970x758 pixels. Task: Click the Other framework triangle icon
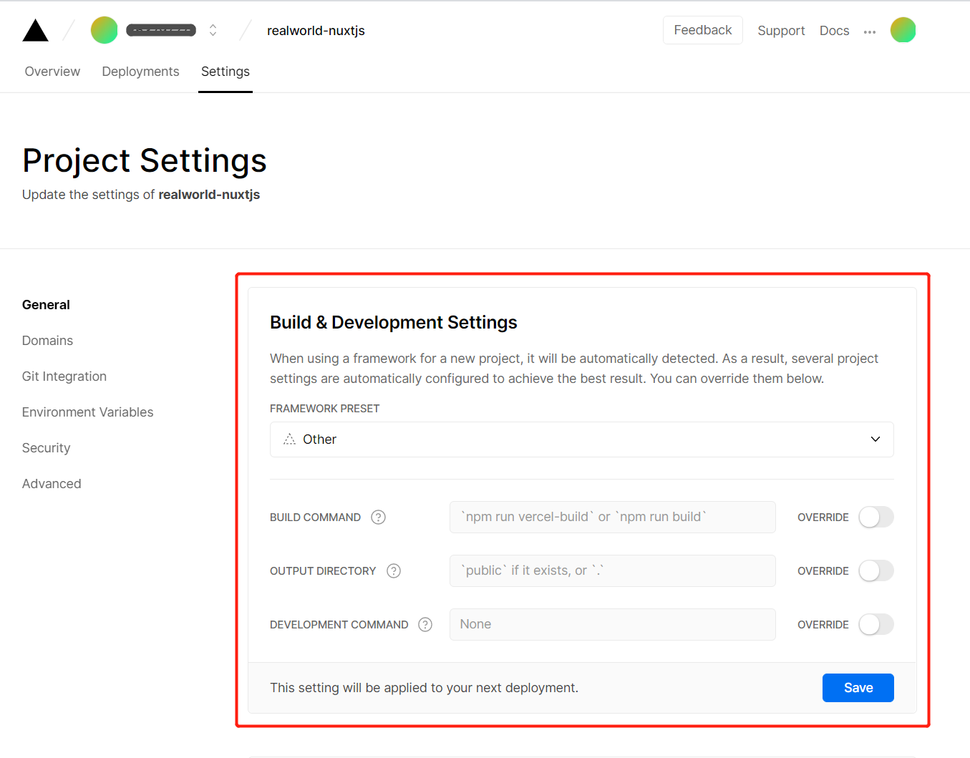tap(289, 439)
